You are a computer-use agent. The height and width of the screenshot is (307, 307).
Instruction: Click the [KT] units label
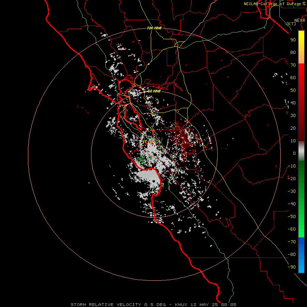click(x=291, y=24)
